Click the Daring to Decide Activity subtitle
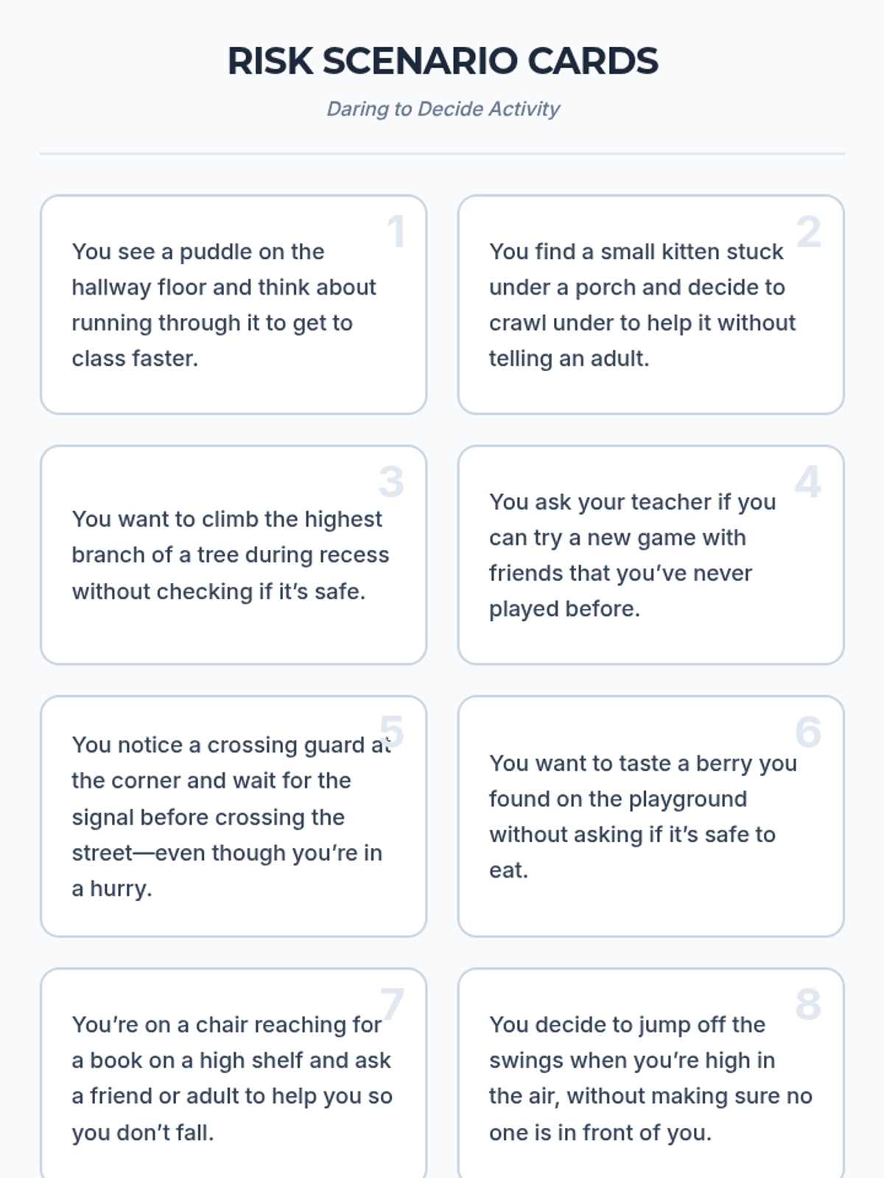Image resolution: width=884 pixels, height=1178 pixels. (443, 109)
